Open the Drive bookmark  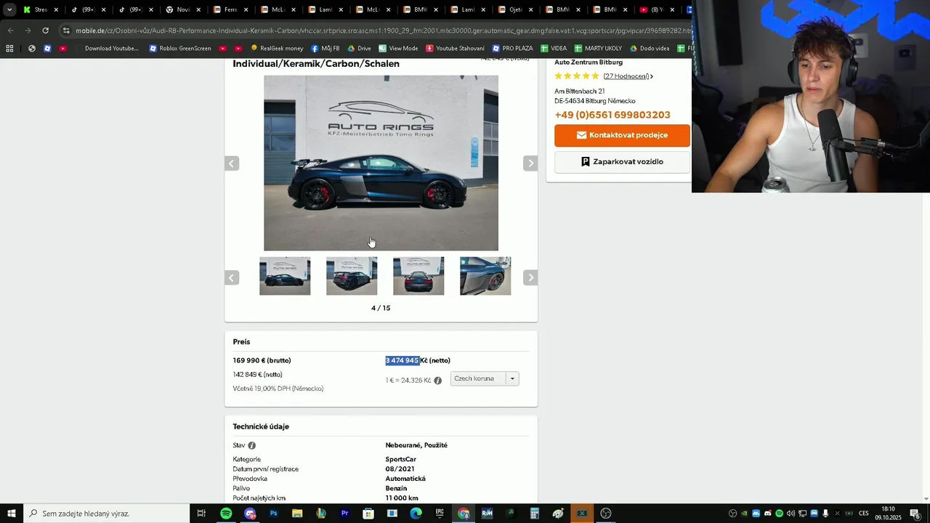point(359,49)
